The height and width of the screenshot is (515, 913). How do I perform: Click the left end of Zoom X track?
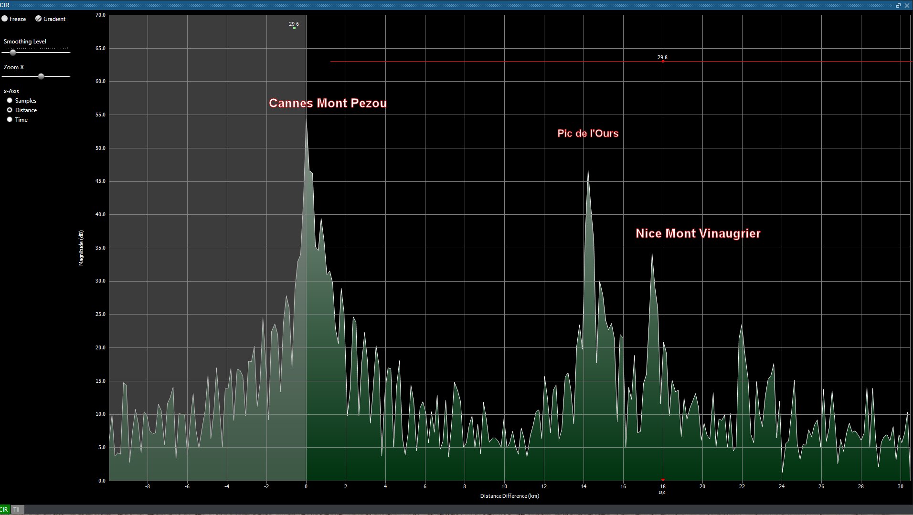point(4,76)
